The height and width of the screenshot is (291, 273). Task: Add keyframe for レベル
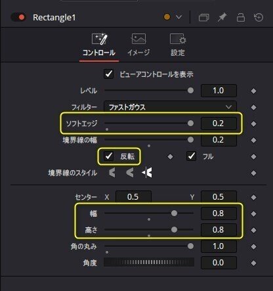click(253, 91)
